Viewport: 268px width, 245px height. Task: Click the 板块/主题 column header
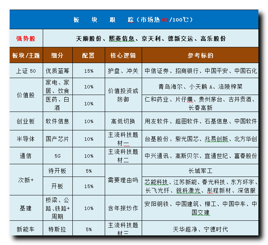(26, 55)
